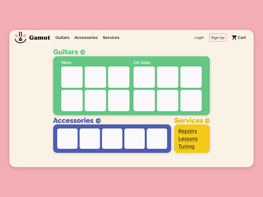The width and height of the screenshot is (263, 197).
Task: Click the Login link
Action: (x=199, y=38)
